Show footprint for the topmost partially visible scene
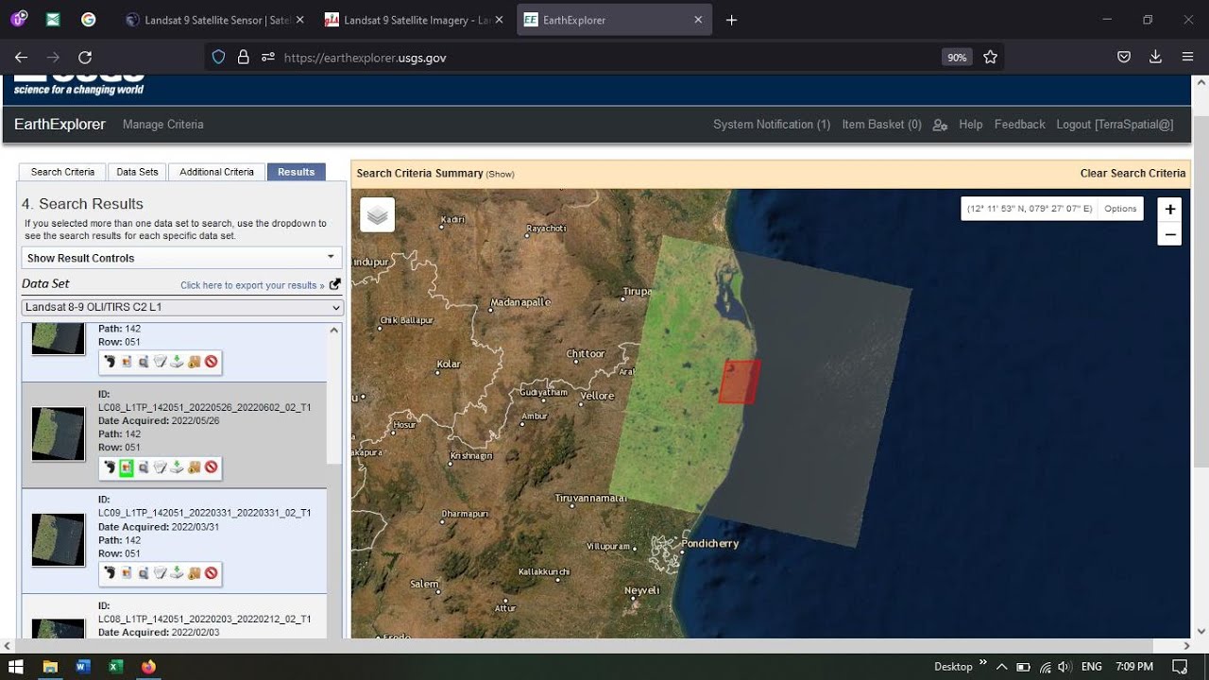Viewport: 1209px width, 680px height. (110, 362)
